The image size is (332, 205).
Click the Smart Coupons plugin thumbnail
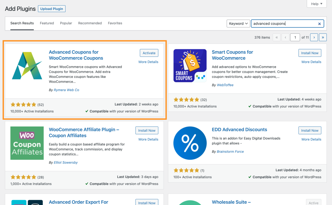pyautogui.click(x=190, y=66)
